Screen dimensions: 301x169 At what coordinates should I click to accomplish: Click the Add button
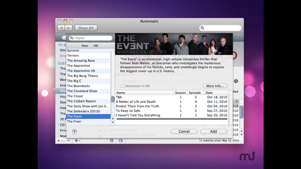point(213,131)
